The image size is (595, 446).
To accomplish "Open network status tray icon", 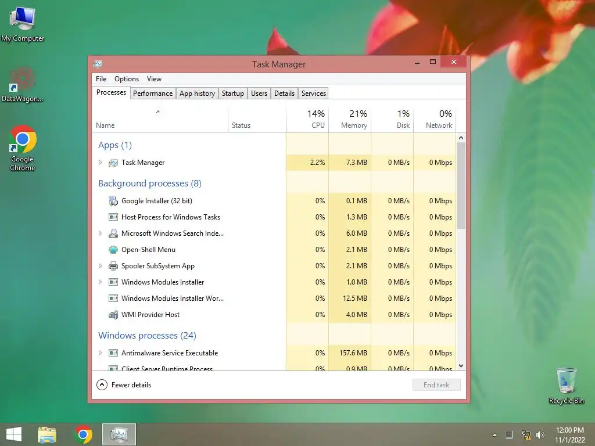I will click(526, 434).
